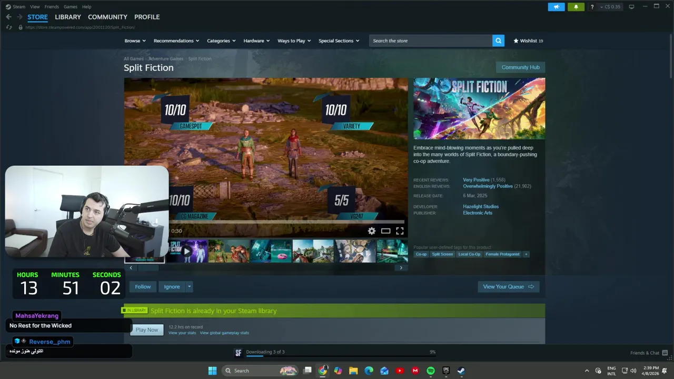Expand the Recommendations dropdown

tap(176, 41)
